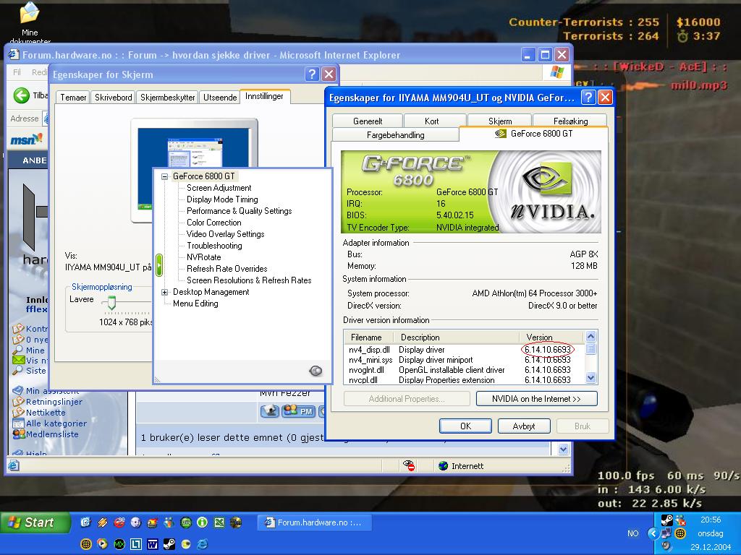Screen dimensions: 741x555
Task: Open the Temaer tab
Action: (73, 98)
